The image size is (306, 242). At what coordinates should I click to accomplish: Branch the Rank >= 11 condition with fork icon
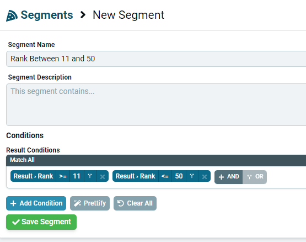pyautogui.click(x=90, y=176)
